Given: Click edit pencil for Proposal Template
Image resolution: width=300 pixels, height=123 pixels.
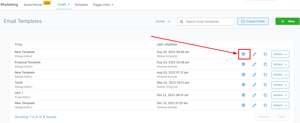Looking at the screenshot, I should (254, 64).
